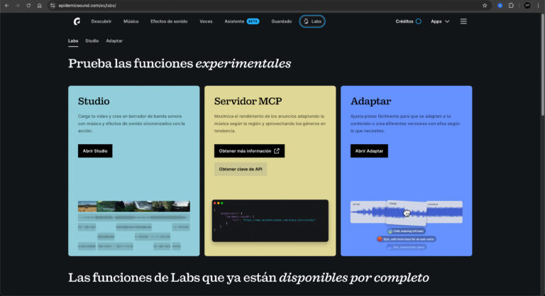Click the Asistente BETA nav link
Viewport: 545px width, 296px height.
(x=241, y=21)
